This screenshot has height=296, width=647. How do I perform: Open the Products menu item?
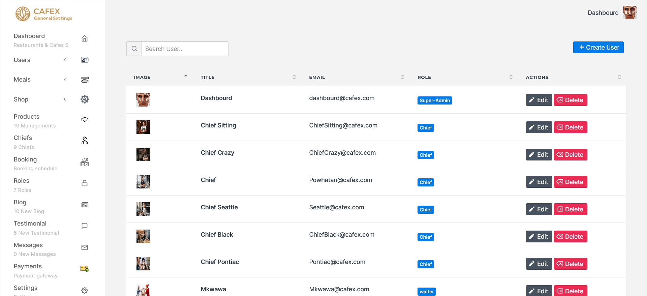click(27, 117)
